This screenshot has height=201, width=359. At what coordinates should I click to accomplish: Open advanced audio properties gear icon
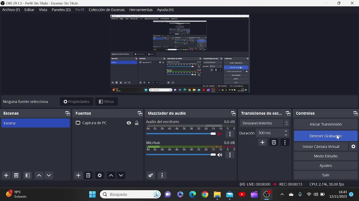coord(151,175)
